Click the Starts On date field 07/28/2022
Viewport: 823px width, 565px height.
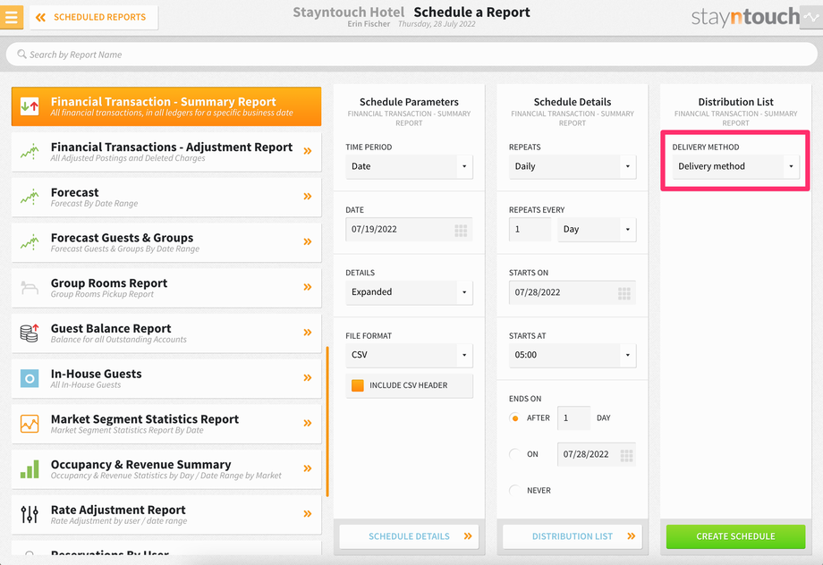(573, 292)
